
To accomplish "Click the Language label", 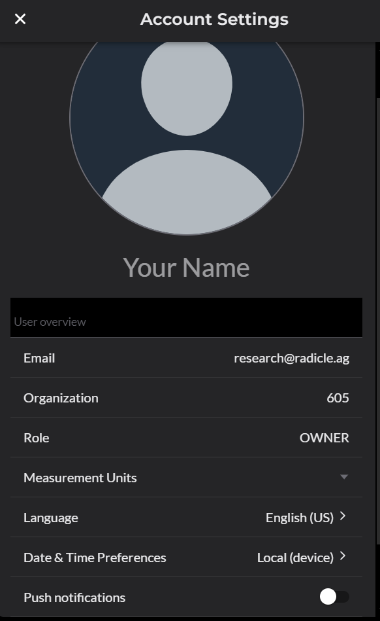I will click(x=50, y=518).
